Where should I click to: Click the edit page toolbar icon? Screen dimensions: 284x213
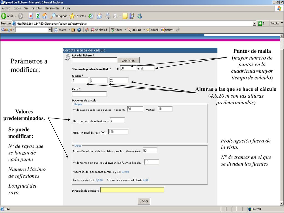click(115, 16)
